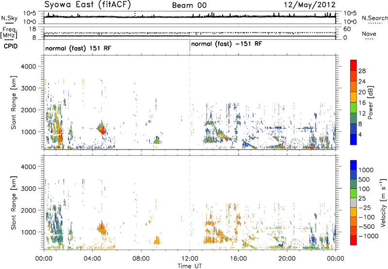Click the gray -25 to 25 velocity color band
The width and height of the screenshot is (388, 269).
(x=354, y=202)
